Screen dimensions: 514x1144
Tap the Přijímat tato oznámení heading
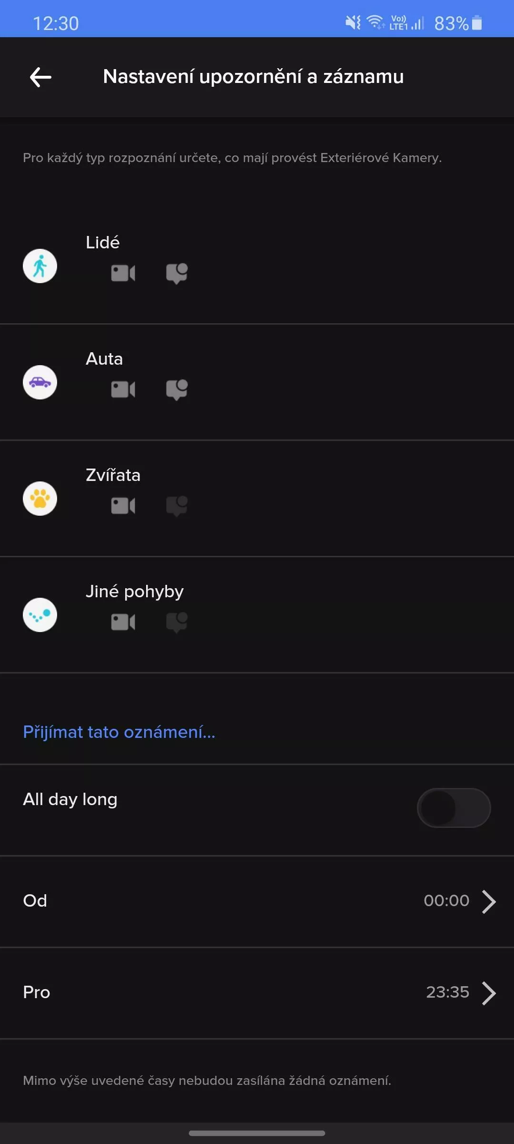119,732
